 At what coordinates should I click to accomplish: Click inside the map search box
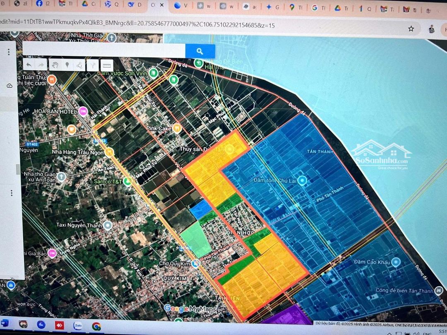tap(103, 50)
